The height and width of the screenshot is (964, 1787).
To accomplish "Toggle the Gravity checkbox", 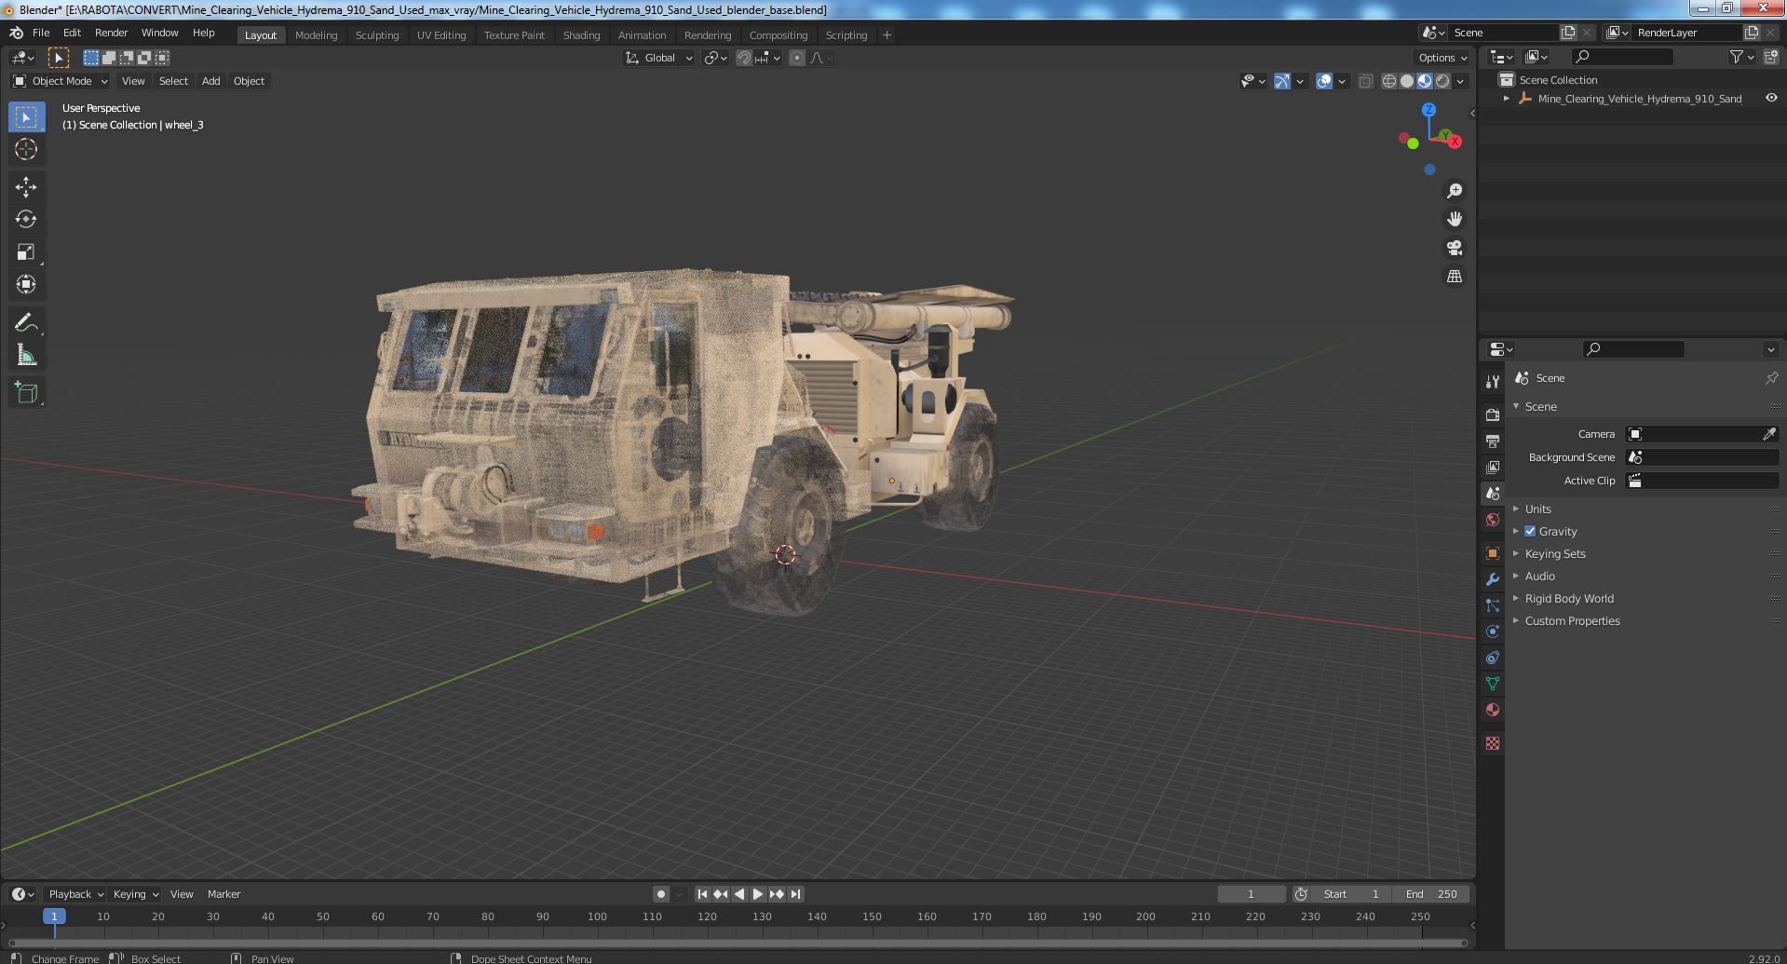I will pyautogui.click(x=1530, y=531).
